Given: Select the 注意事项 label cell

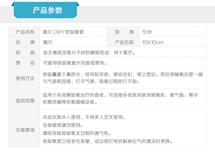Looking at the screenshot, I should (25, 130).
